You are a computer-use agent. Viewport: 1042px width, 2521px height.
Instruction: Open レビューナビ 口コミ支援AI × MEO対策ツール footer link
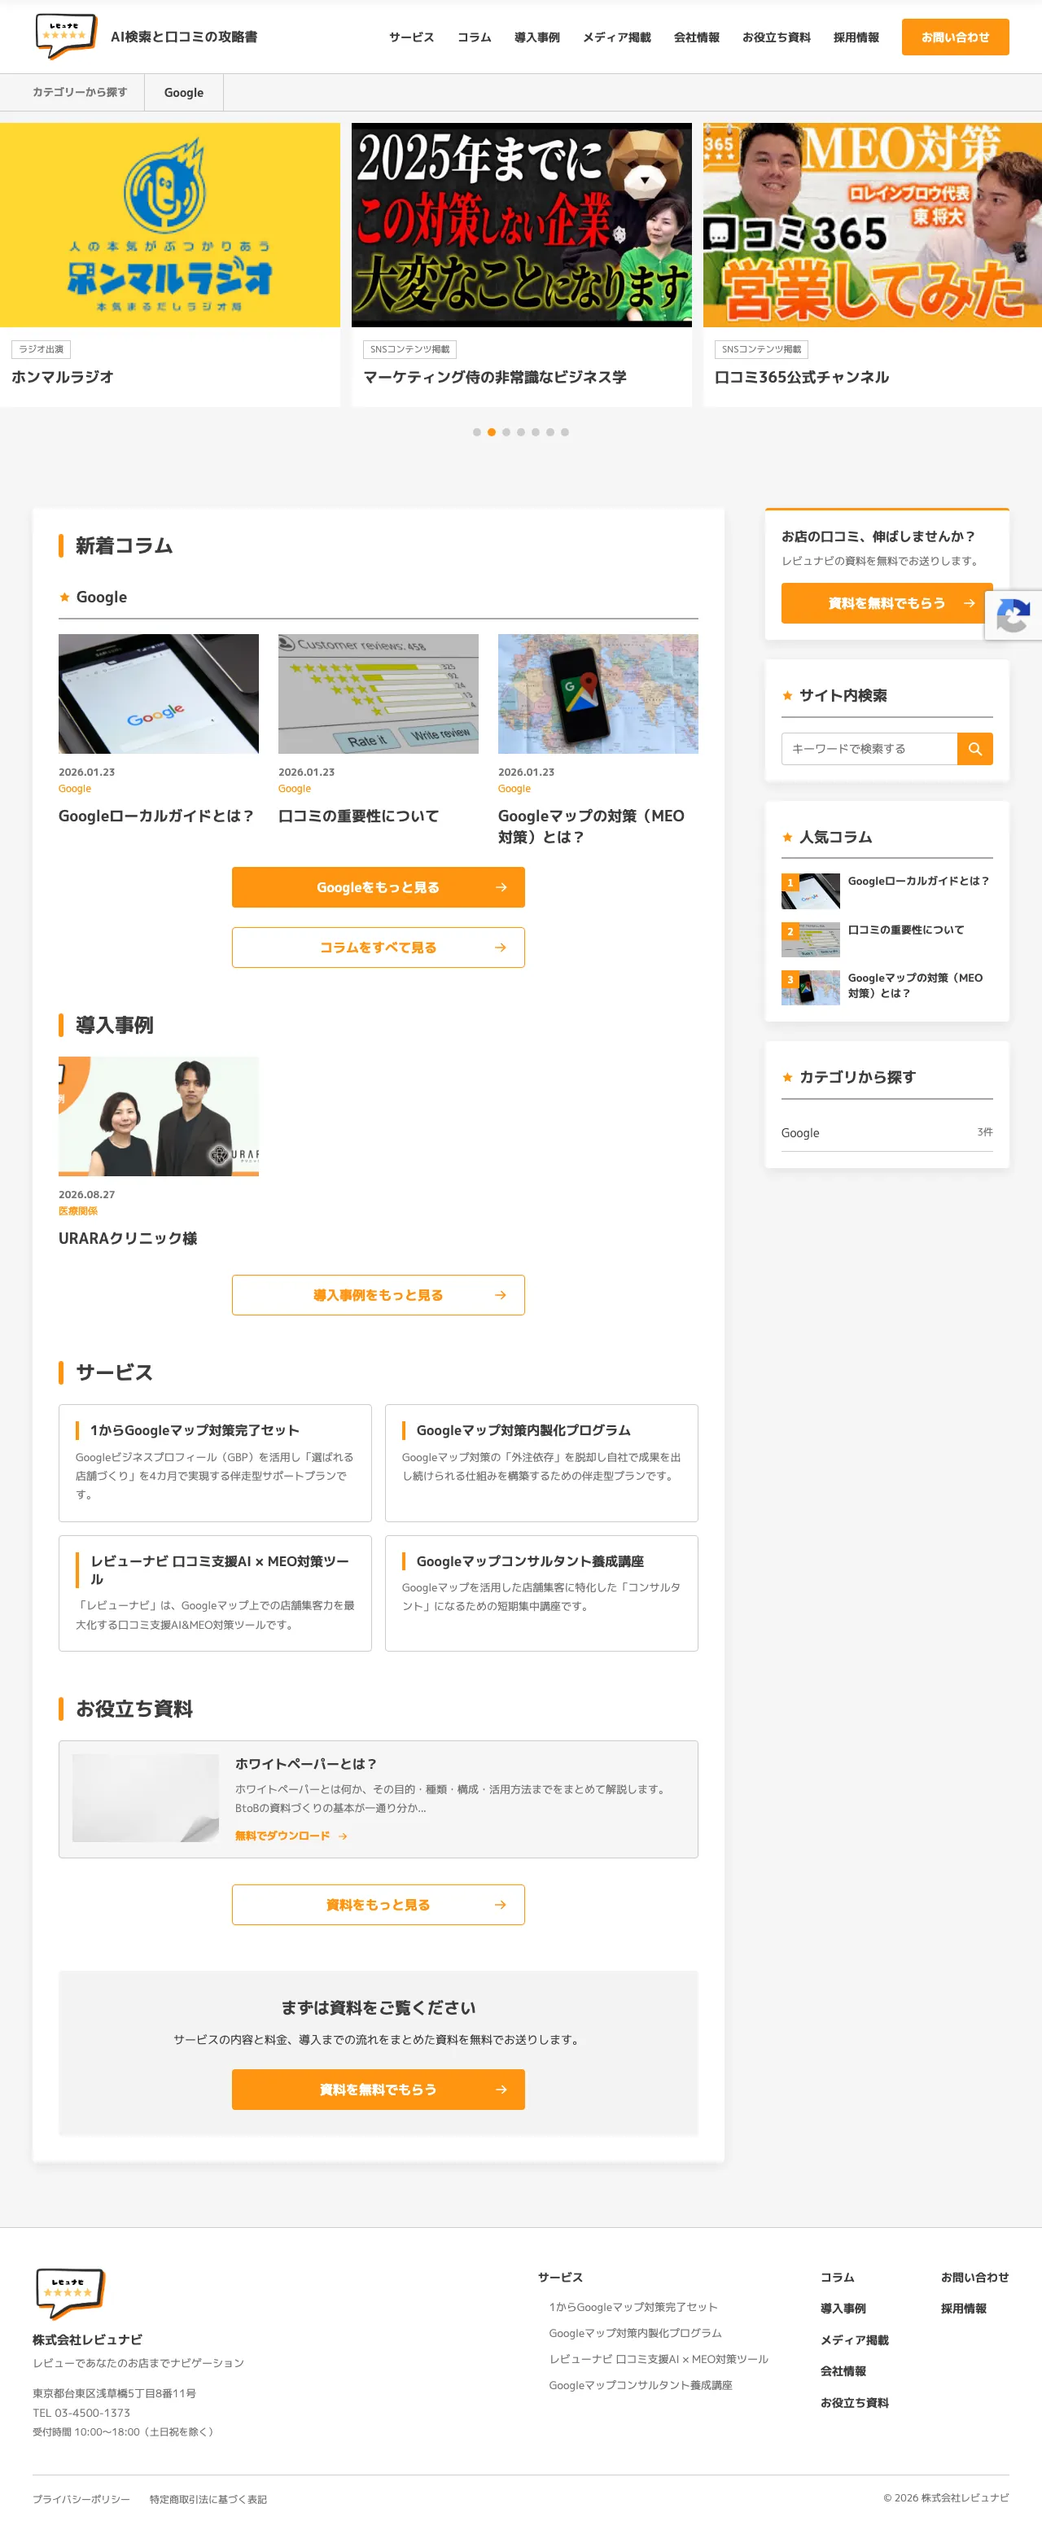coord(659,2358)
